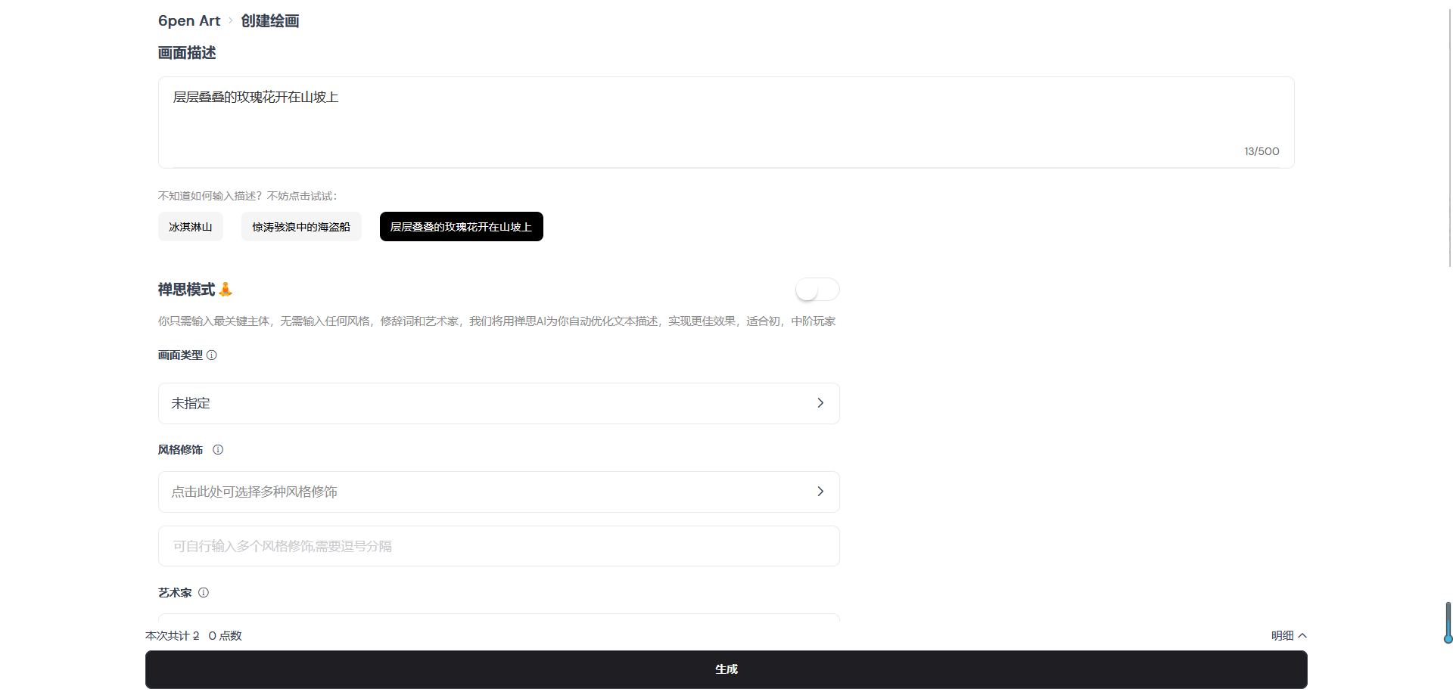The image size is (1453, 695).
Task: Click the 创建绘画 breadcrumb item
Action: coord(270,21)
